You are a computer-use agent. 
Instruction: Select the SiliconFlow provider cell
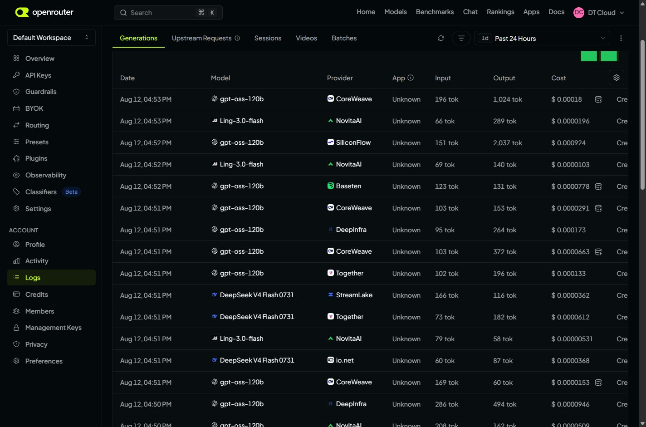coord(349,142)
